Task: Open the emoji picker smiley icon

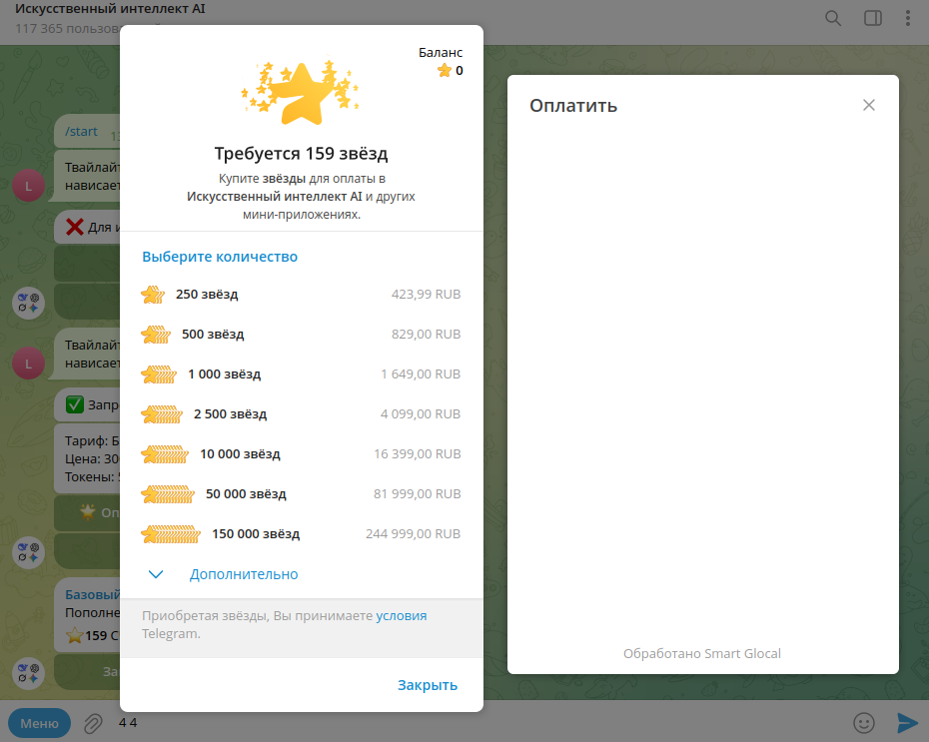Action: click(x=864, y=723)
